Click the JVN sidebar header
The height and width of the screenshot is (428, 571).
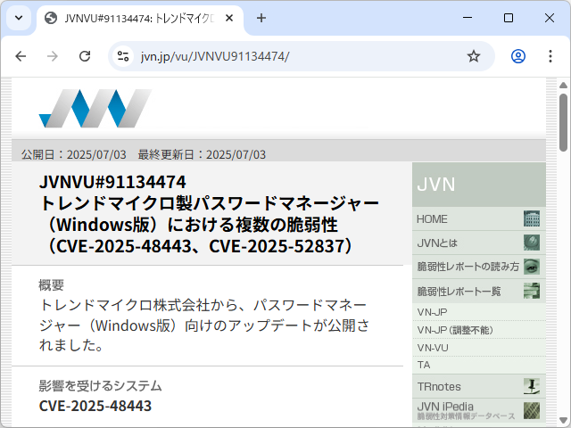pos(479,185)
